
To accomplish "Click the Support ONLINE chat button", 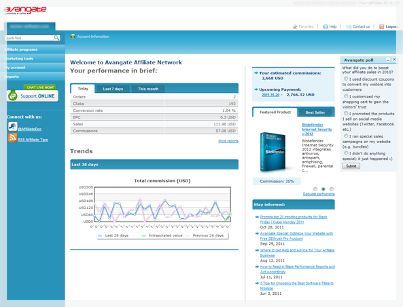I will 33,96.
